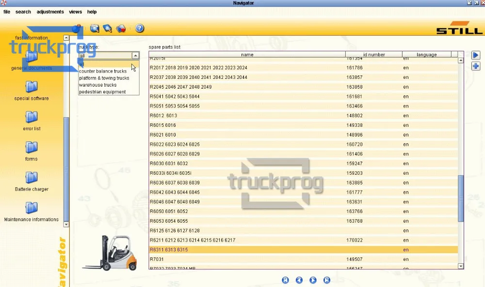This screenshot has height=287, width=485.
Task: Open the search menu
Action: pos(23,12)
